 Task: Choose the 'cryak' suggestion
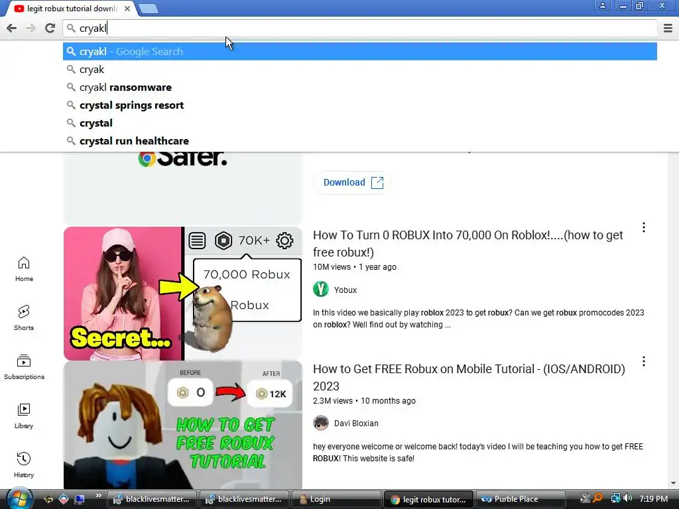(360, 69)
